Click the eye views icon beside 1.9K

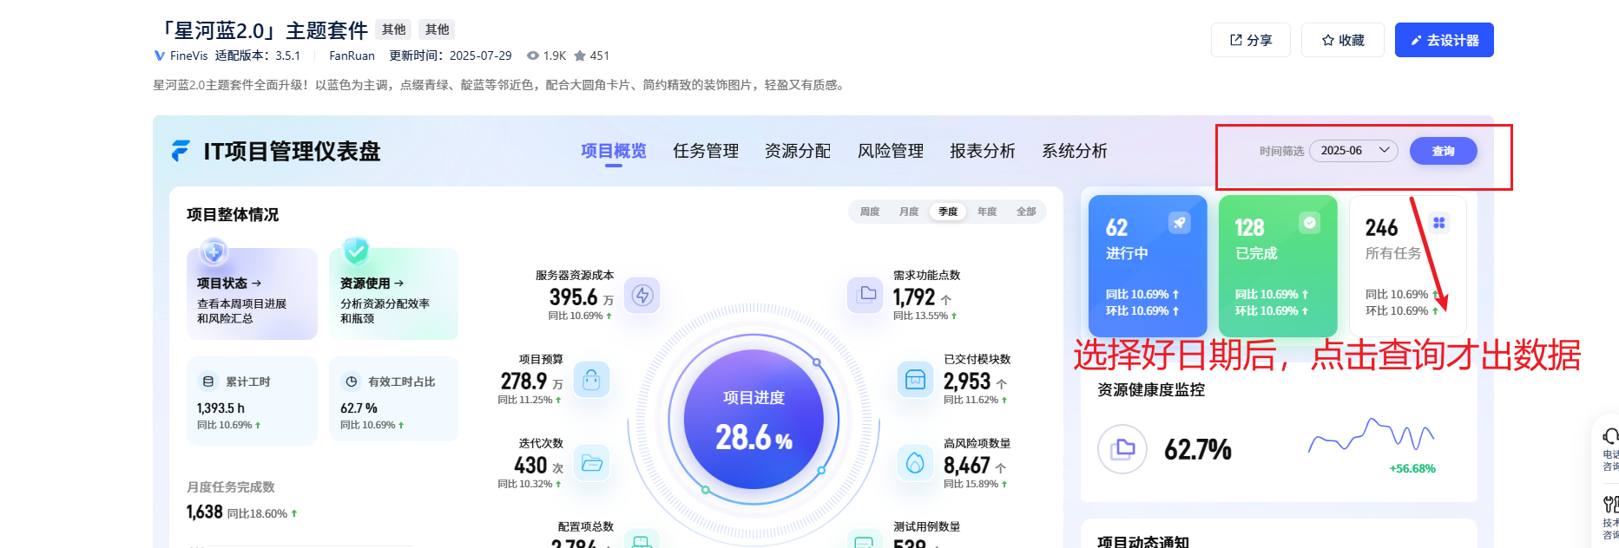(x=533, y=55)
